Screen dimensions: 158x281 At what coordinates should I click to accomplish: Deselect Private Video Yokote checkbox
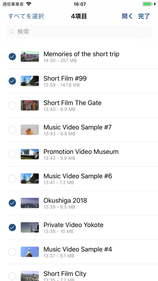click(x=12, y=227)
